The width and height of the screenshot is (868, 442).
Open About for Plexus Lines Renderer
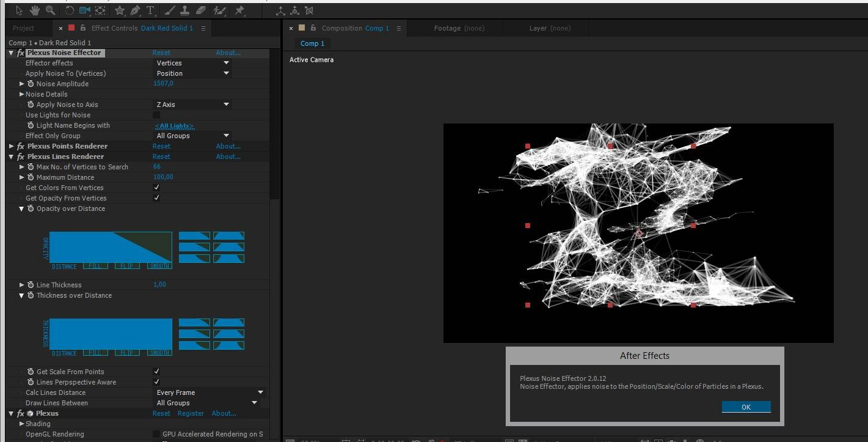coord(228,157)
